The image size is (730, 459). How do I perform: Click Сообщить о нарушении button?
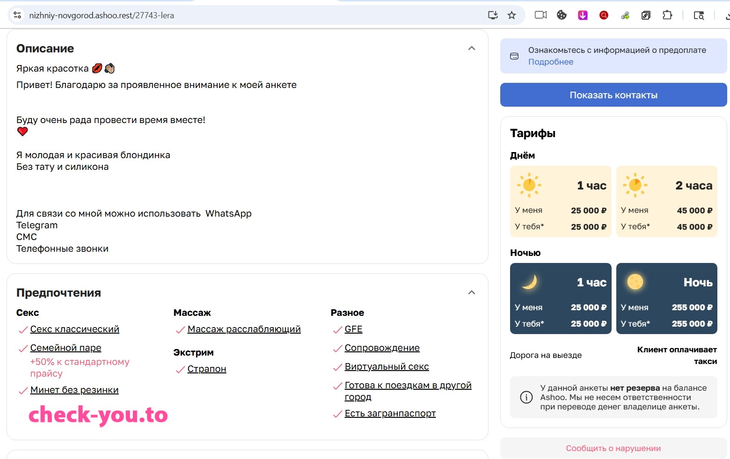coord(613,448)
